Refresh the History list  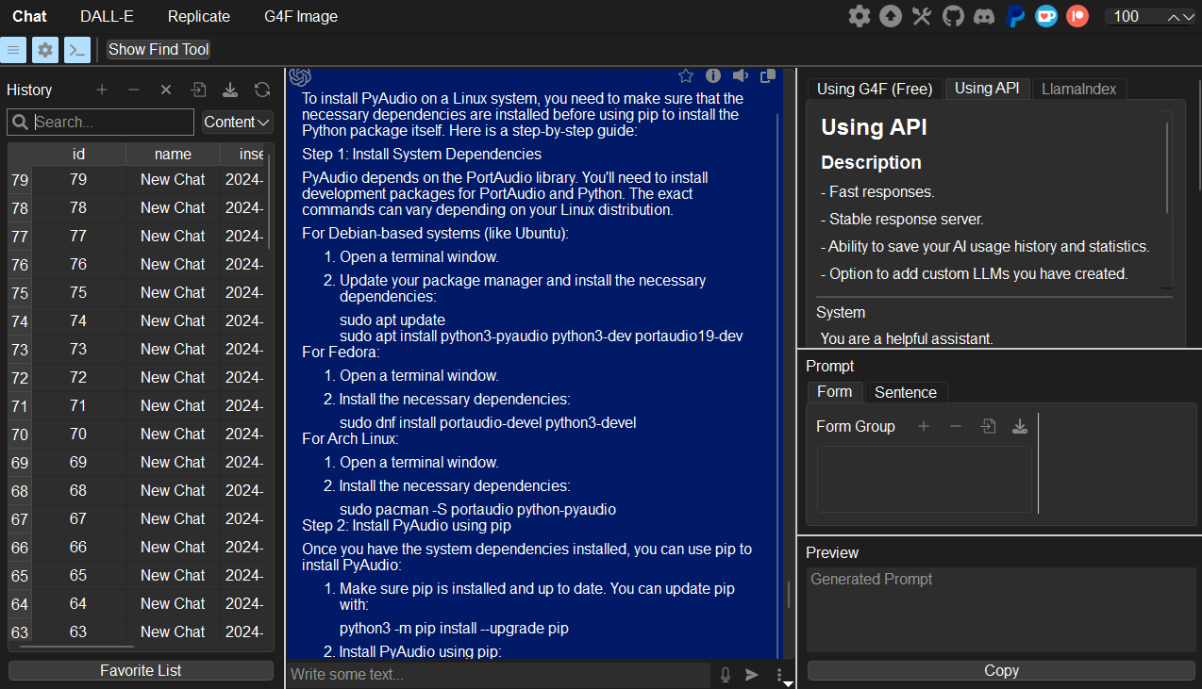pos(262,90)
